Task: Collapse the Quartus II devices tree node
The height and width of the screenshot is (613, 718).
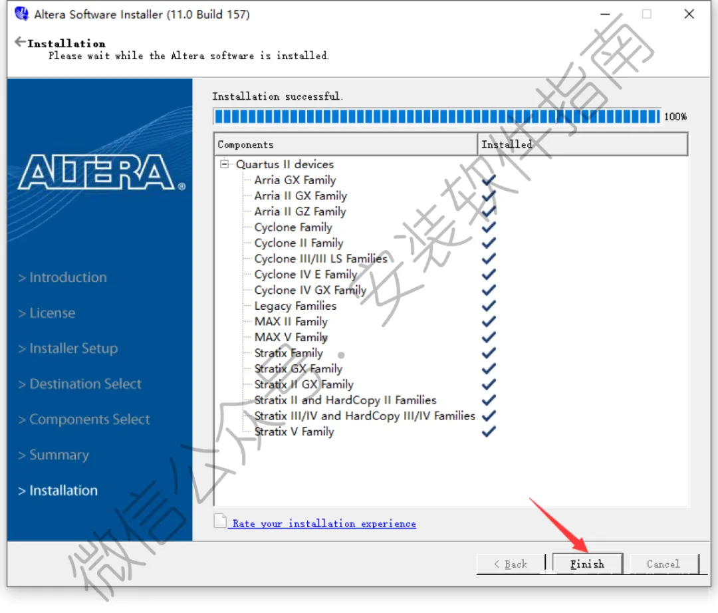Action: [x=224, y=164]
